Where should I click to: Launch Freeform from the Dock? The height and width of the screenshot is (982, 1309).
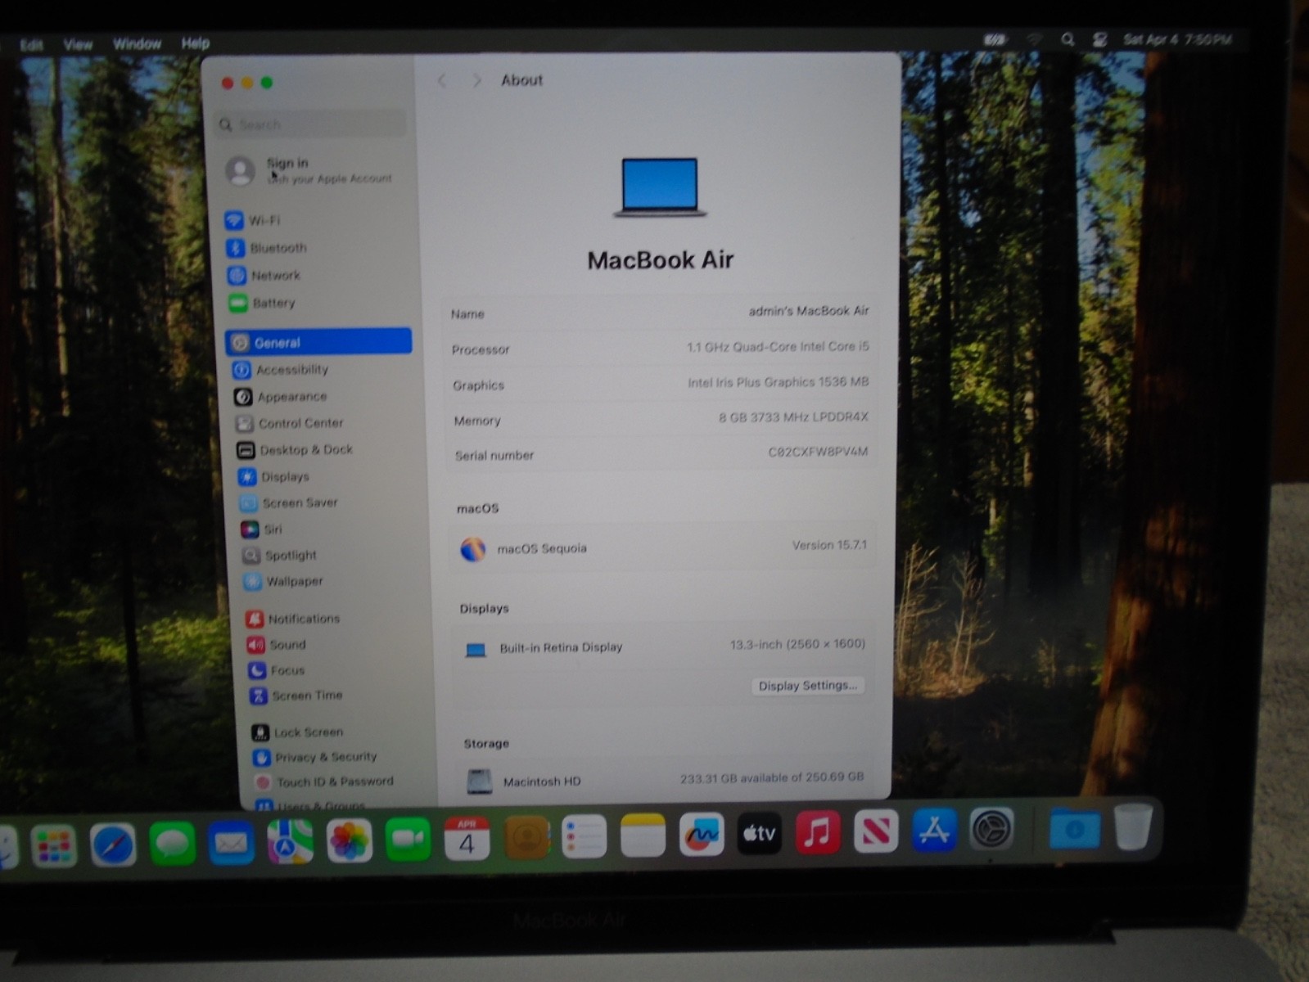point(702,835)
